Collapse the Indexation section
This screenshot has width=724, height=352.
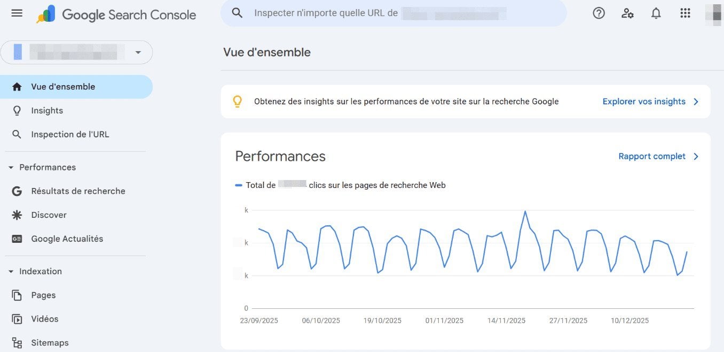click(x=11, y=271)
